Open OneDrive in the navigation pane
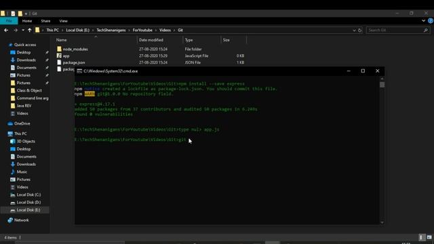Screen dimensions: 434x244 (22, 123)
